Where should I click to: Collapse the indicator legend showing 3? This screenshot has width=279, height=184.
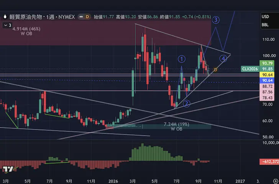coord(7,25)
